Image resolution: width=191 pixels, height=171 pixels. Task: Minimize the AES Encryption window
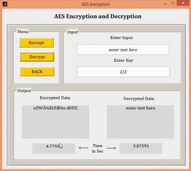tap(165, 4)
